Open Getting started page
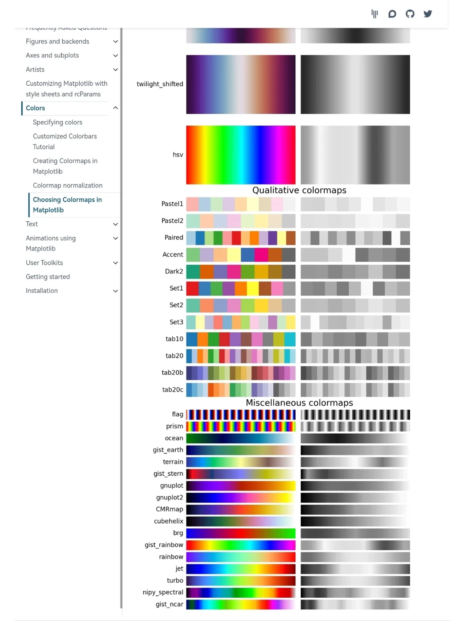Viewport: 465px width, 621px height. click(x=48, y=277)
